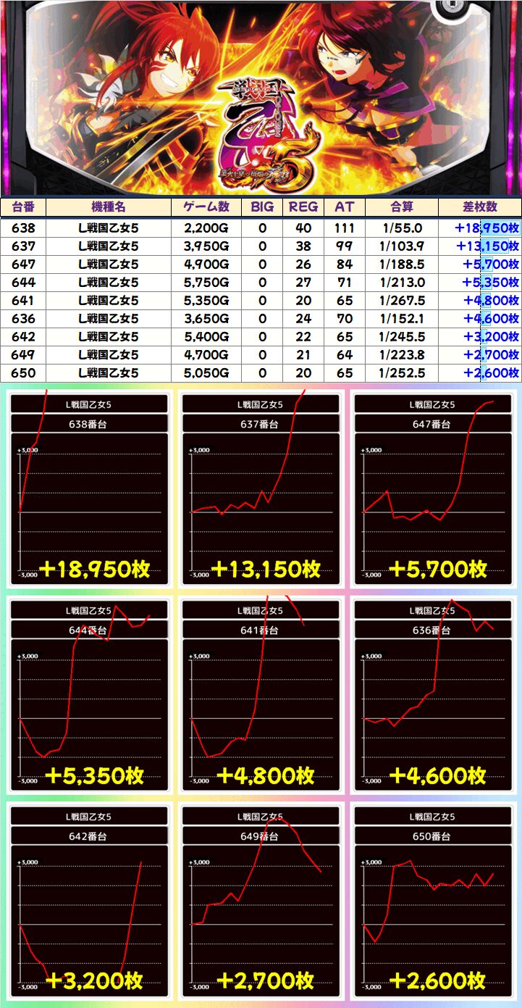Viewport: 522px width, 1008px height.
Task: Select the 台番 column header
Action: (23, 207)
